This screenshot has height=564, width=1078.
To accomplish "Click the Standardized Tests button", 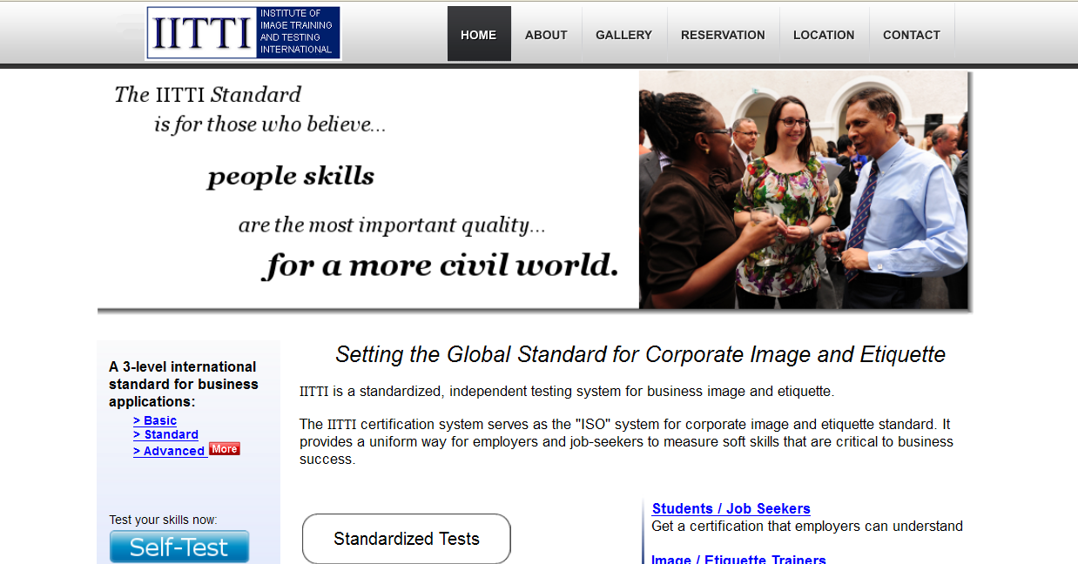I will 407,539.
